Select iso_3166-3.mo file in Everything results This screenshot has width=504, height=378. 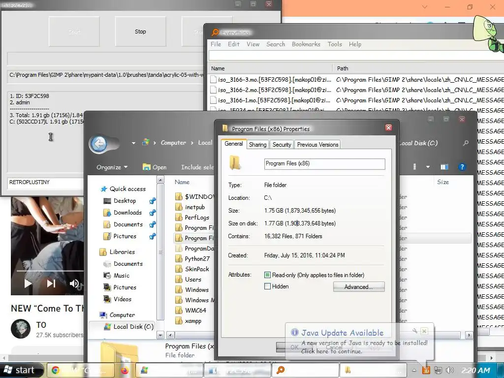[271, 80]
